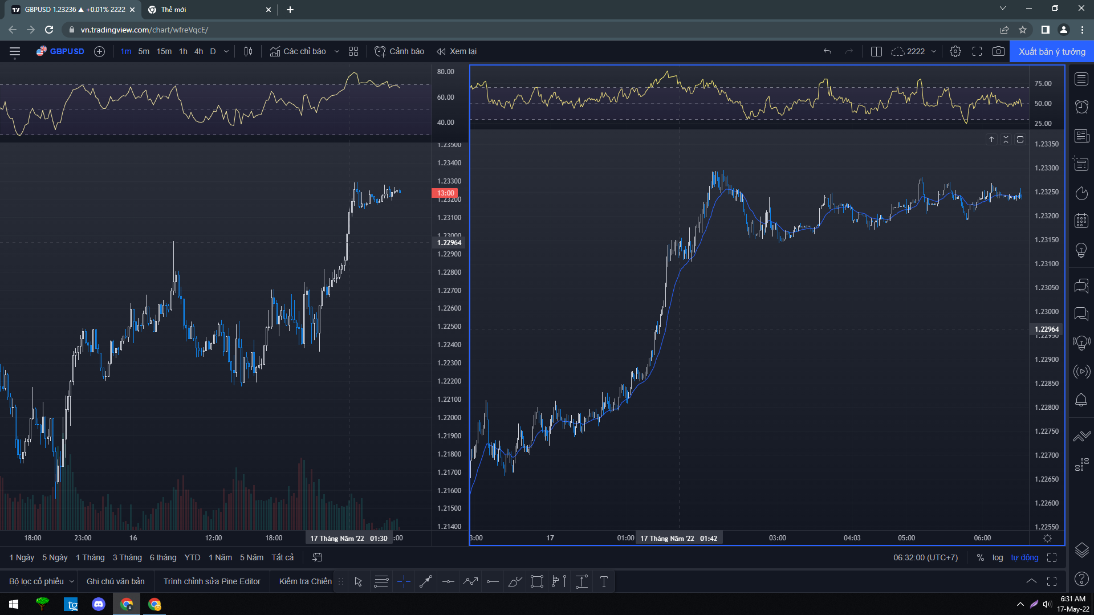Toggle percent scale mode
Viewport: 1094px width, 615px height.
pyautogui.click(x=980, y=557)
